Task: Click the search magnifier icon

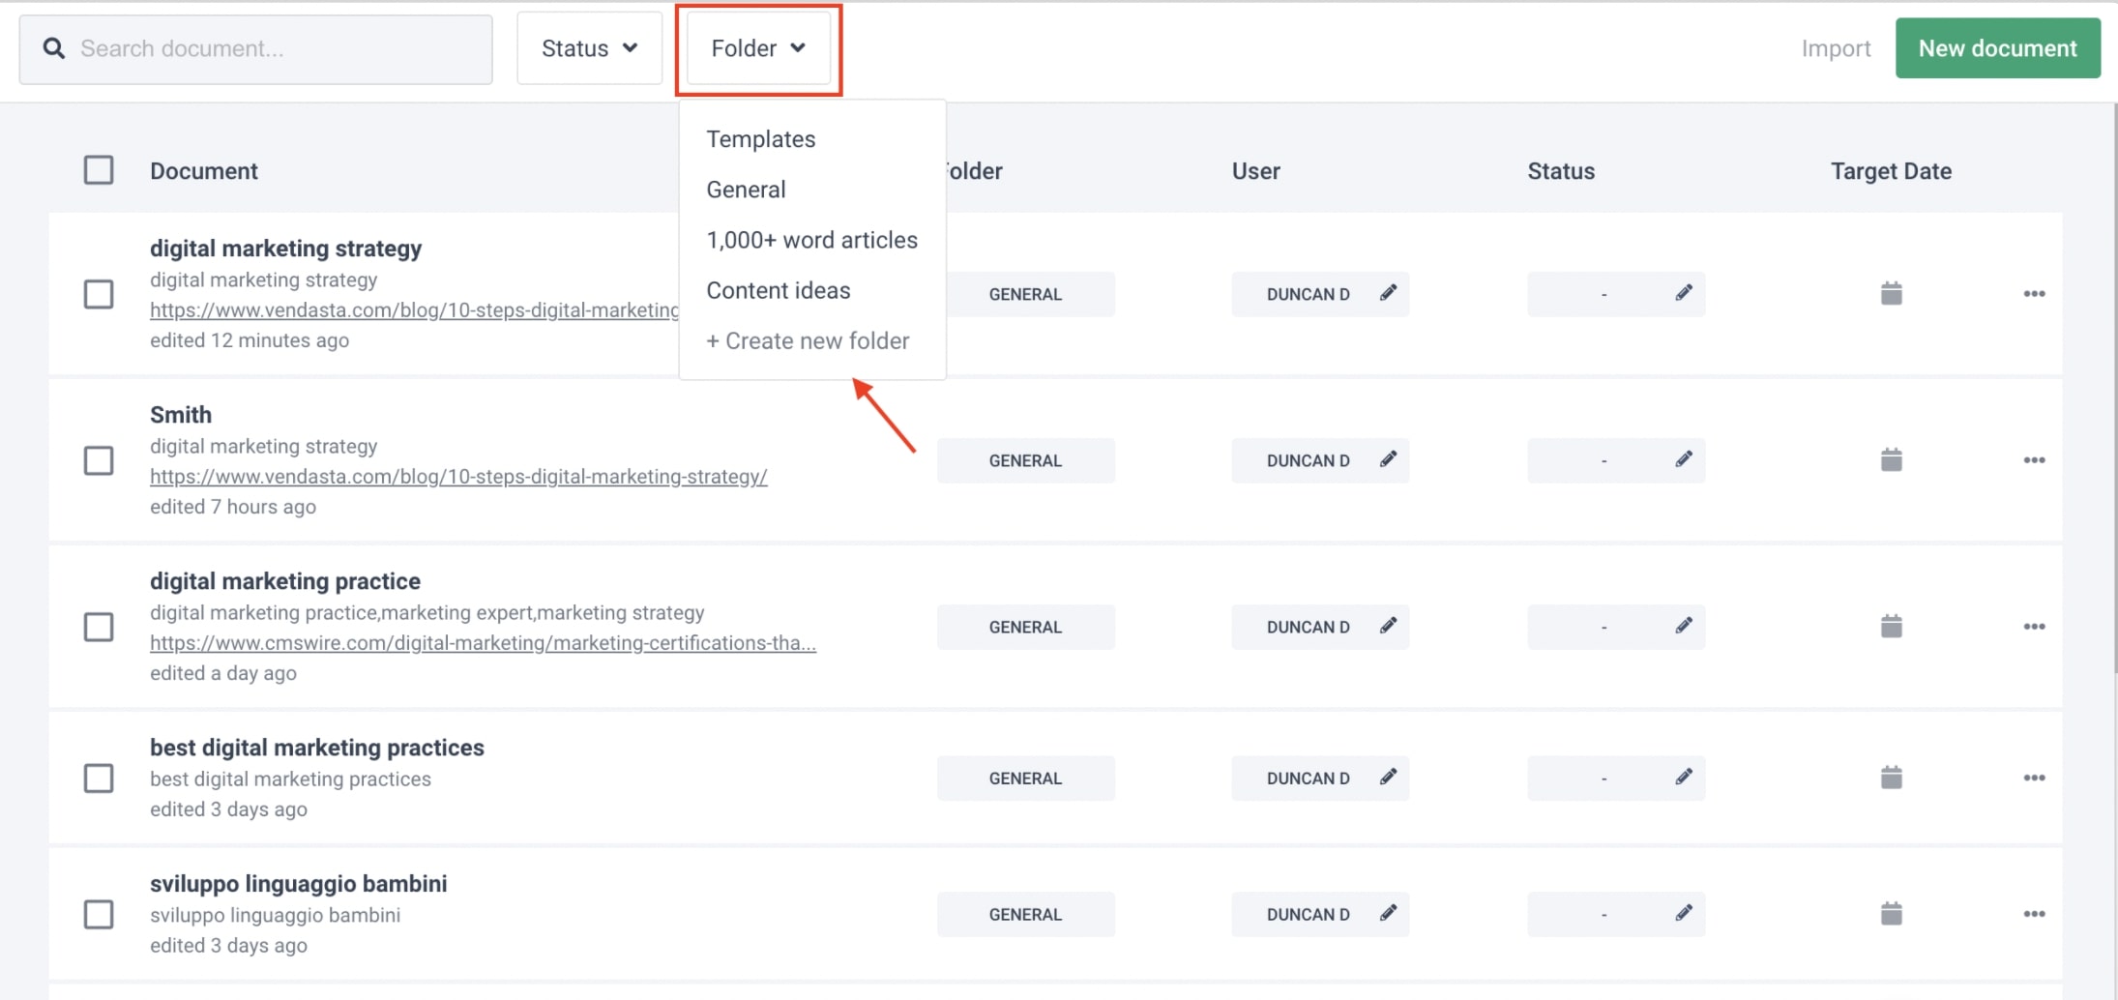Action: 54,48
